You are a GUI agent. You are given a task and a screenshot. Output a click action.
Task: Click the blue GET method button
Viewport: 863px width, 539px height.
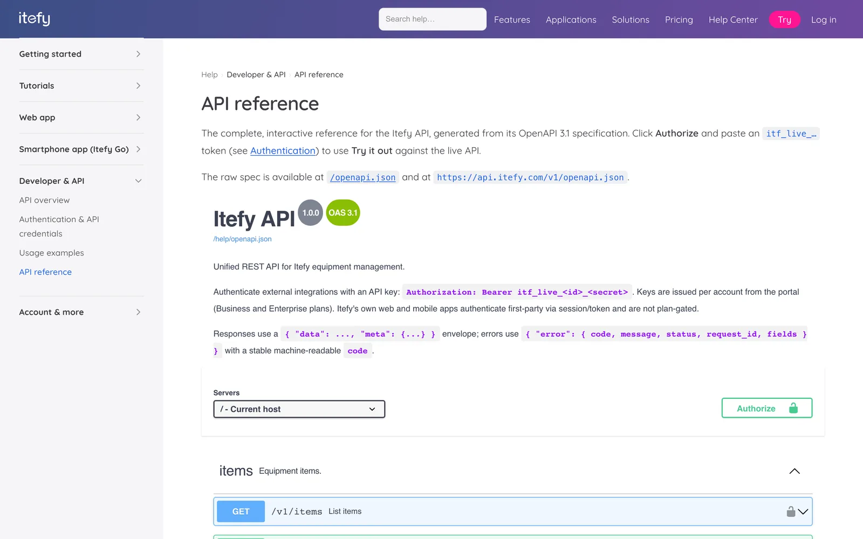coord(241,512)
